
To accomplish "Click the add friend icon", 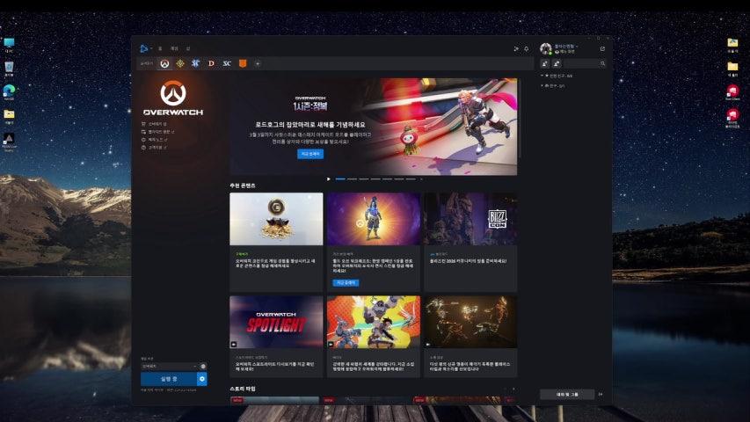I will (545, 63).
